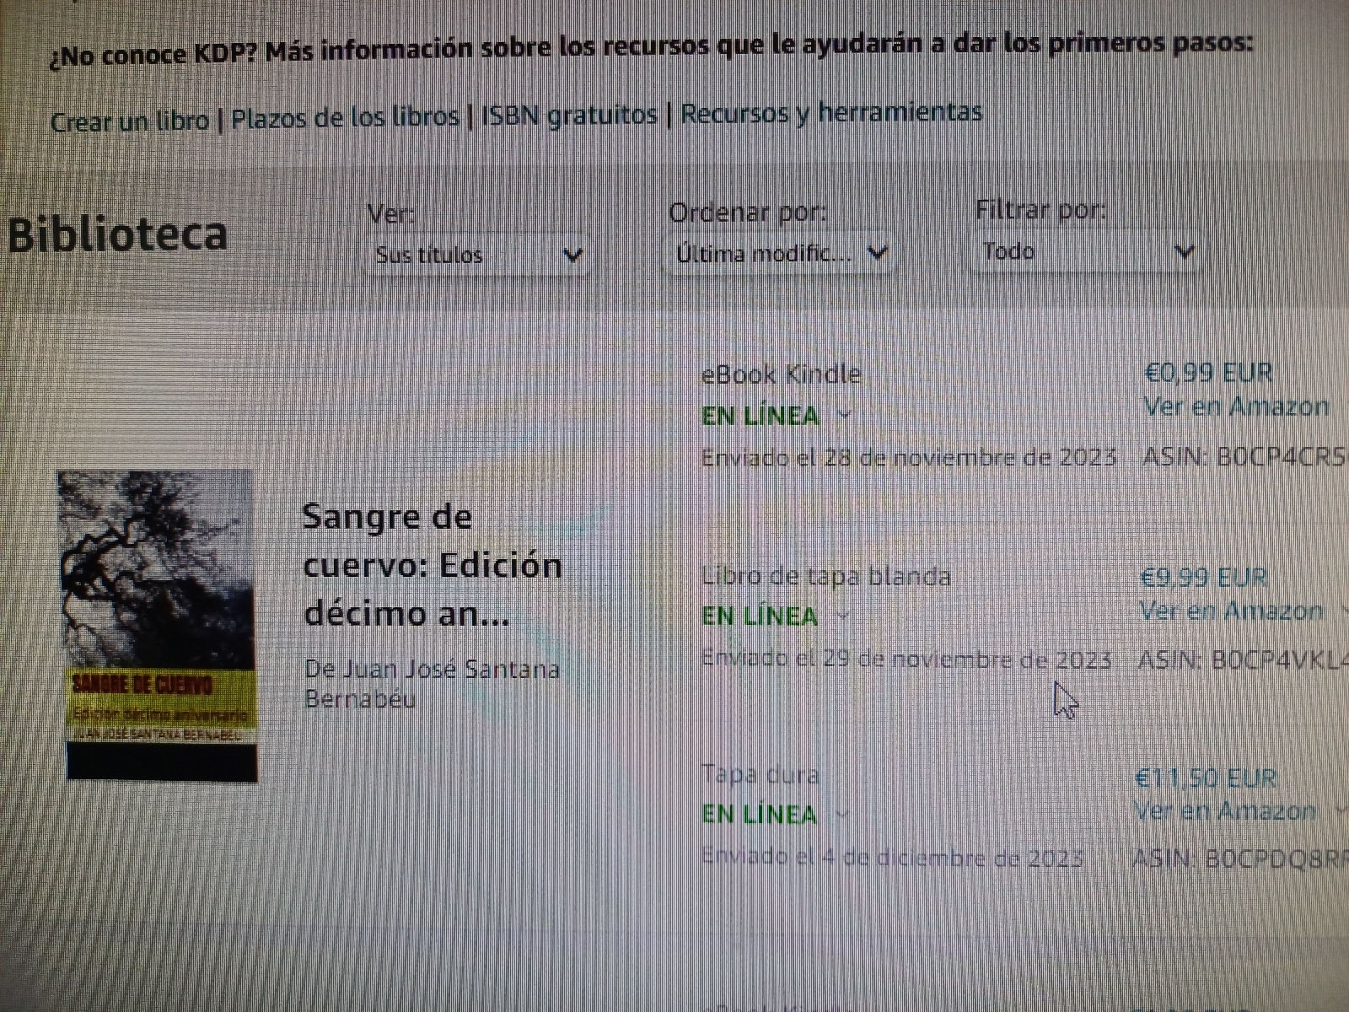Open the 'Plazos de los libros' link
Viewport: 1349px width, 1012px height.
pyautogui.click(x=345, y=116)
